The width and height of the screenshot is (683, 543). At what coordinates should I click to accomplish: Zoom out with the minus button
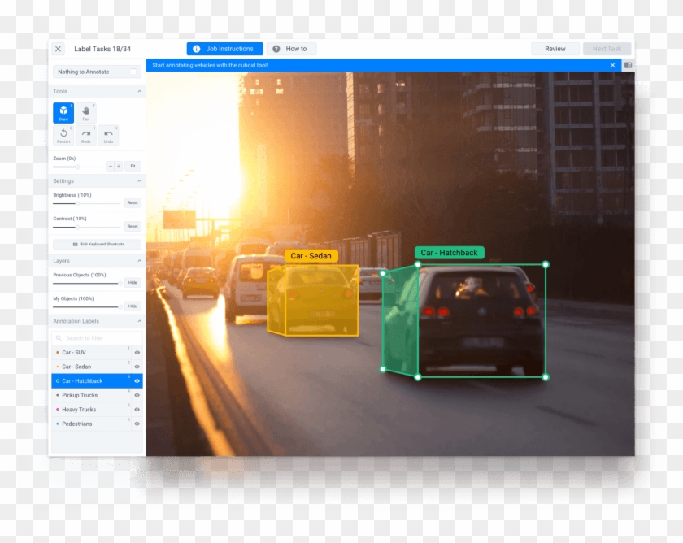coord(111,166)
